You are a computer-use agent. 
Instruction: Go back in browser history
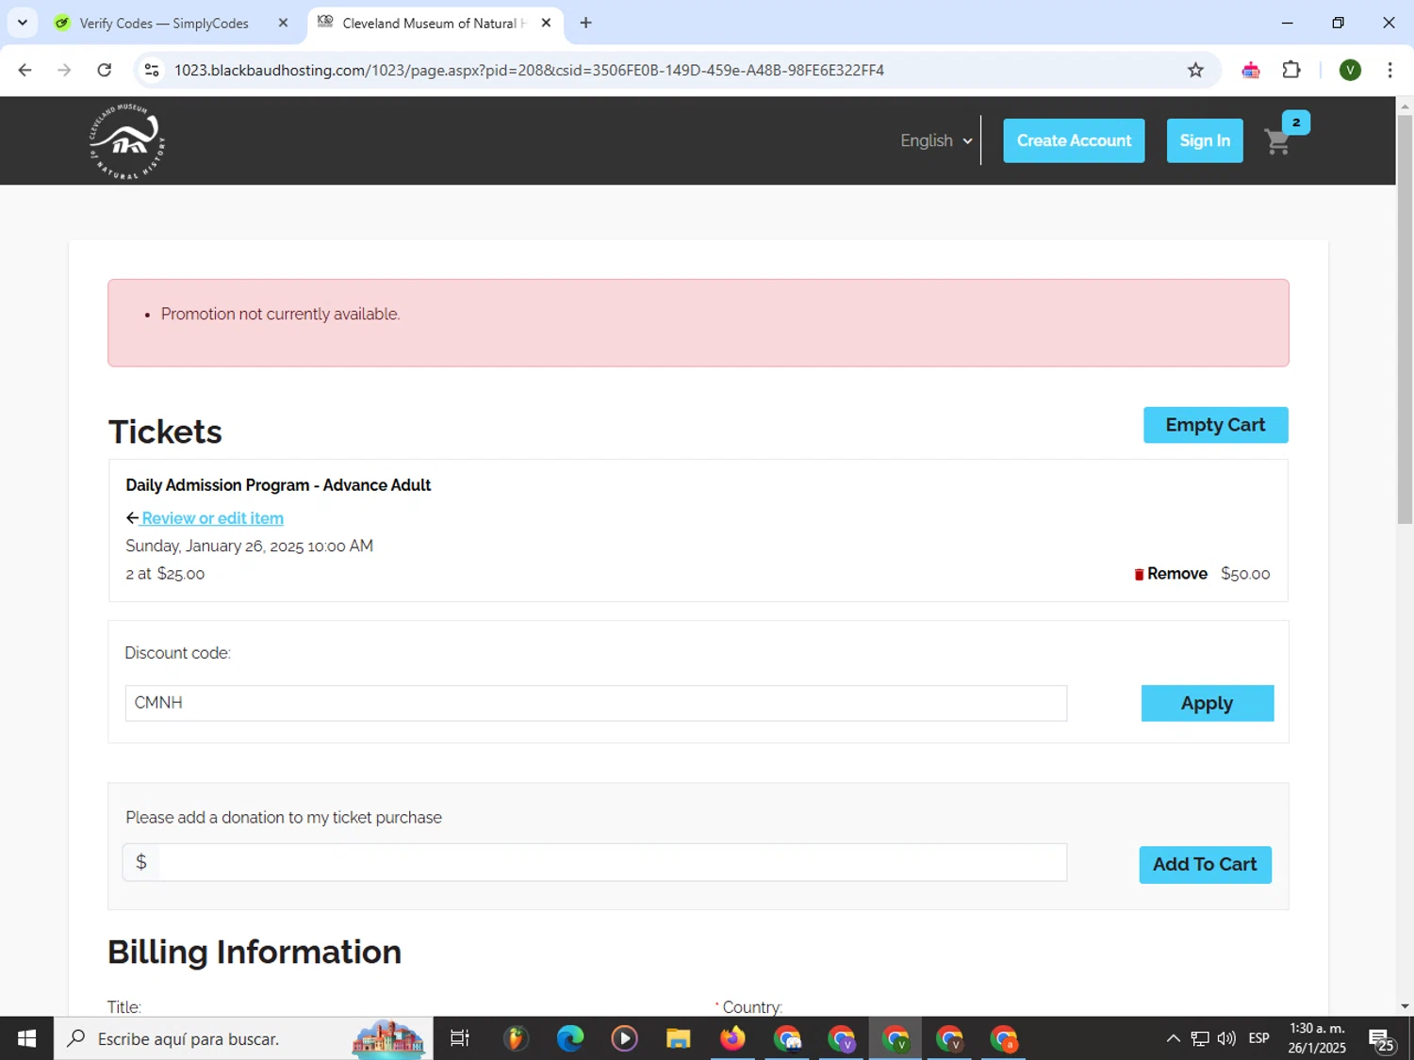tap(25, 70)
